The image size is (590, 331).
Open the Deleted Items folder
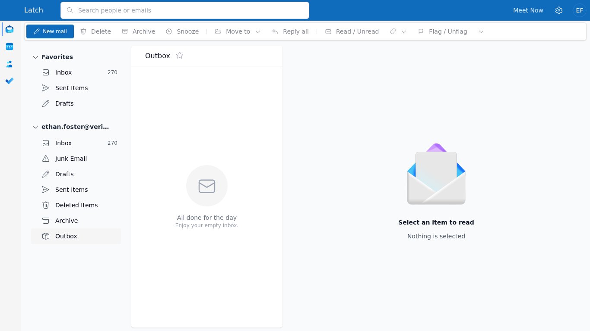point(76,205)
